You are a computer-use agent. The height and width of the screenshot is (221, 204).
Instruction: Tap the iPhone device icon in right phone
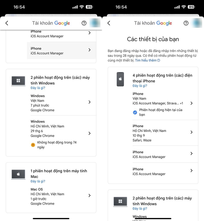tap(120, 79)
